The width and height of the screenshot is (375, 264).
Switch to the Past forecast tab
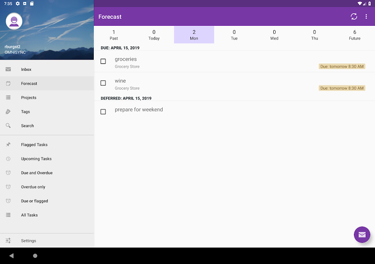tap(114, 35)
